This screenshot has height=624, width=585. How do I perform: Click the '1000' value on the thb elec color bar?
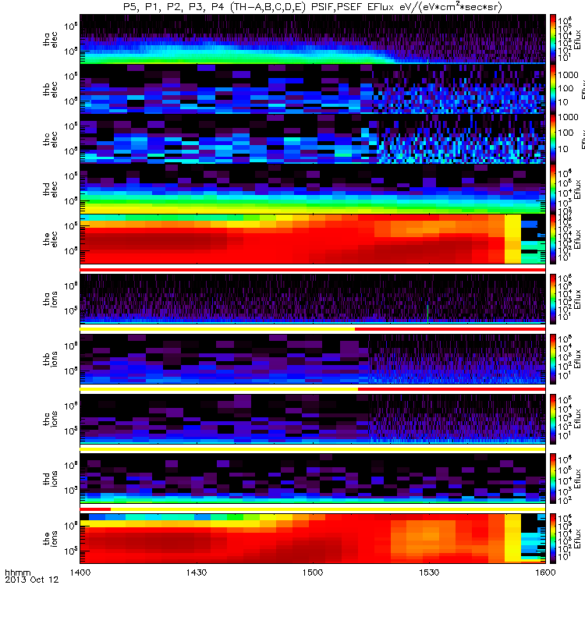tap(568, 75)
